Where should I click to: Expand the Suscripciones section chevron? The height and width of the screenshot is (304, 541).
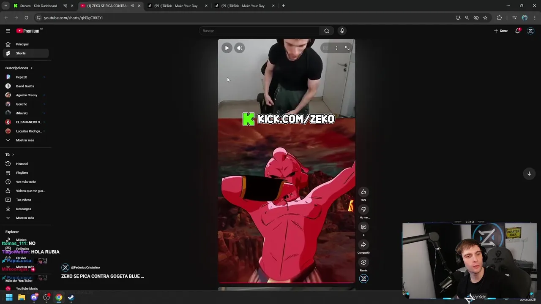(31, 68)
